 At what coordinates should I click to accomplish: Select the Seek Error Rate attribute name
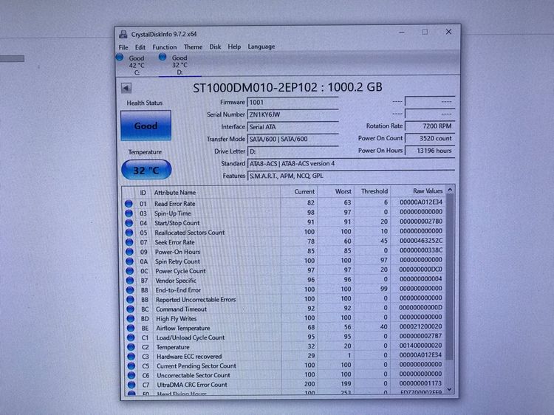pos(175,242)
